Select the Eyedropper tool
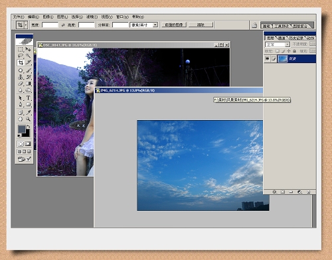Image resolution: width=332 pixels, height=260 pixels. pyautogui.click(x=28, y=112)
